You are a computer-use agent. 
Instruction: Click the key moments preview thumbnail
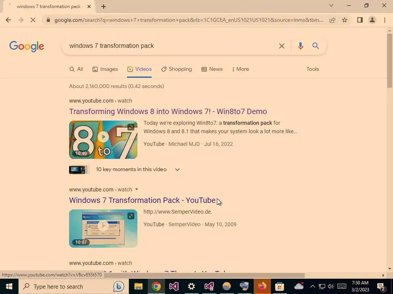78,170
